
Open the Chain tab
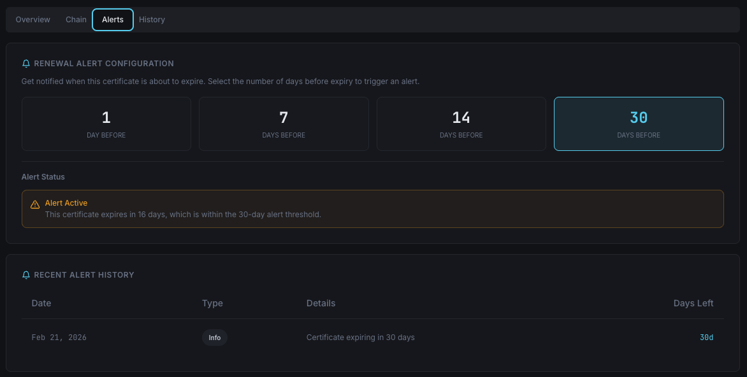click(x=76, y=19)
